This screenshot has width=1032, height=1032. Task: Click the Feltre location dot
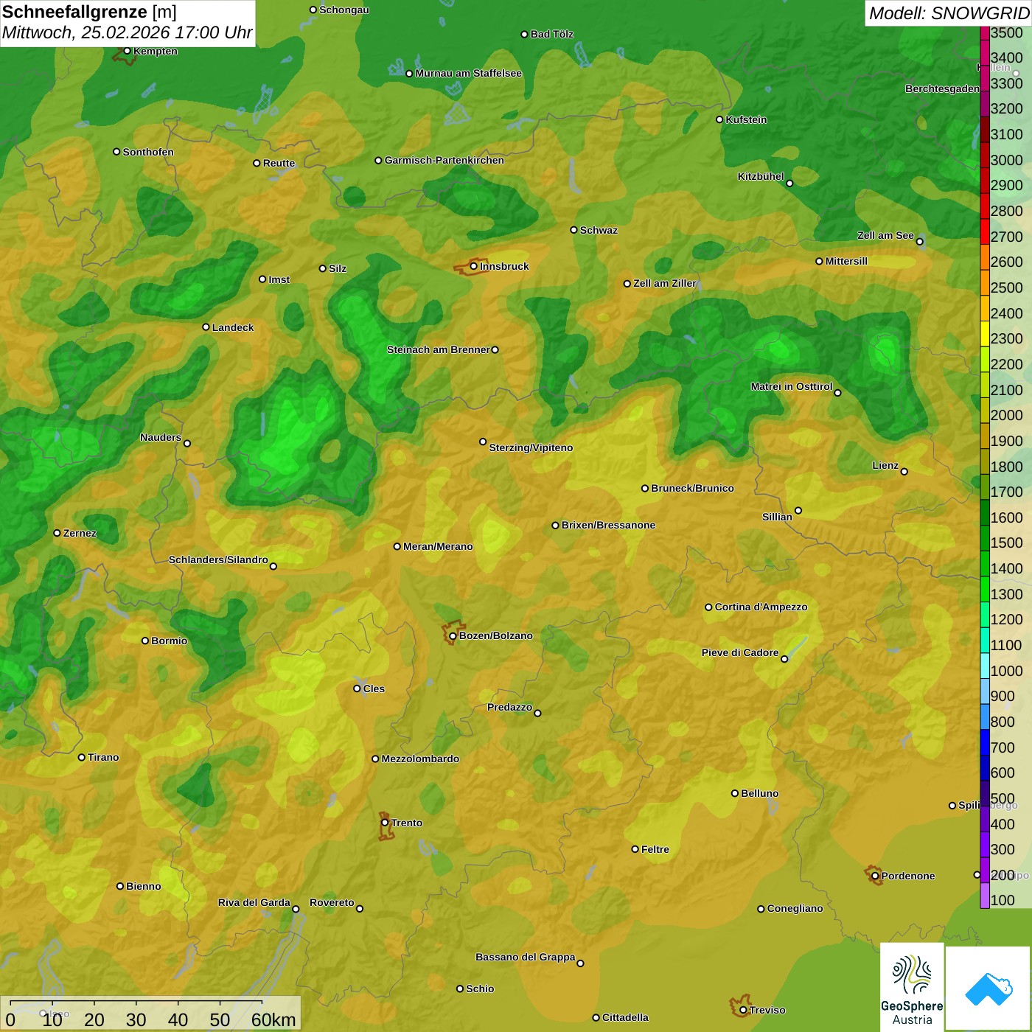635,849
